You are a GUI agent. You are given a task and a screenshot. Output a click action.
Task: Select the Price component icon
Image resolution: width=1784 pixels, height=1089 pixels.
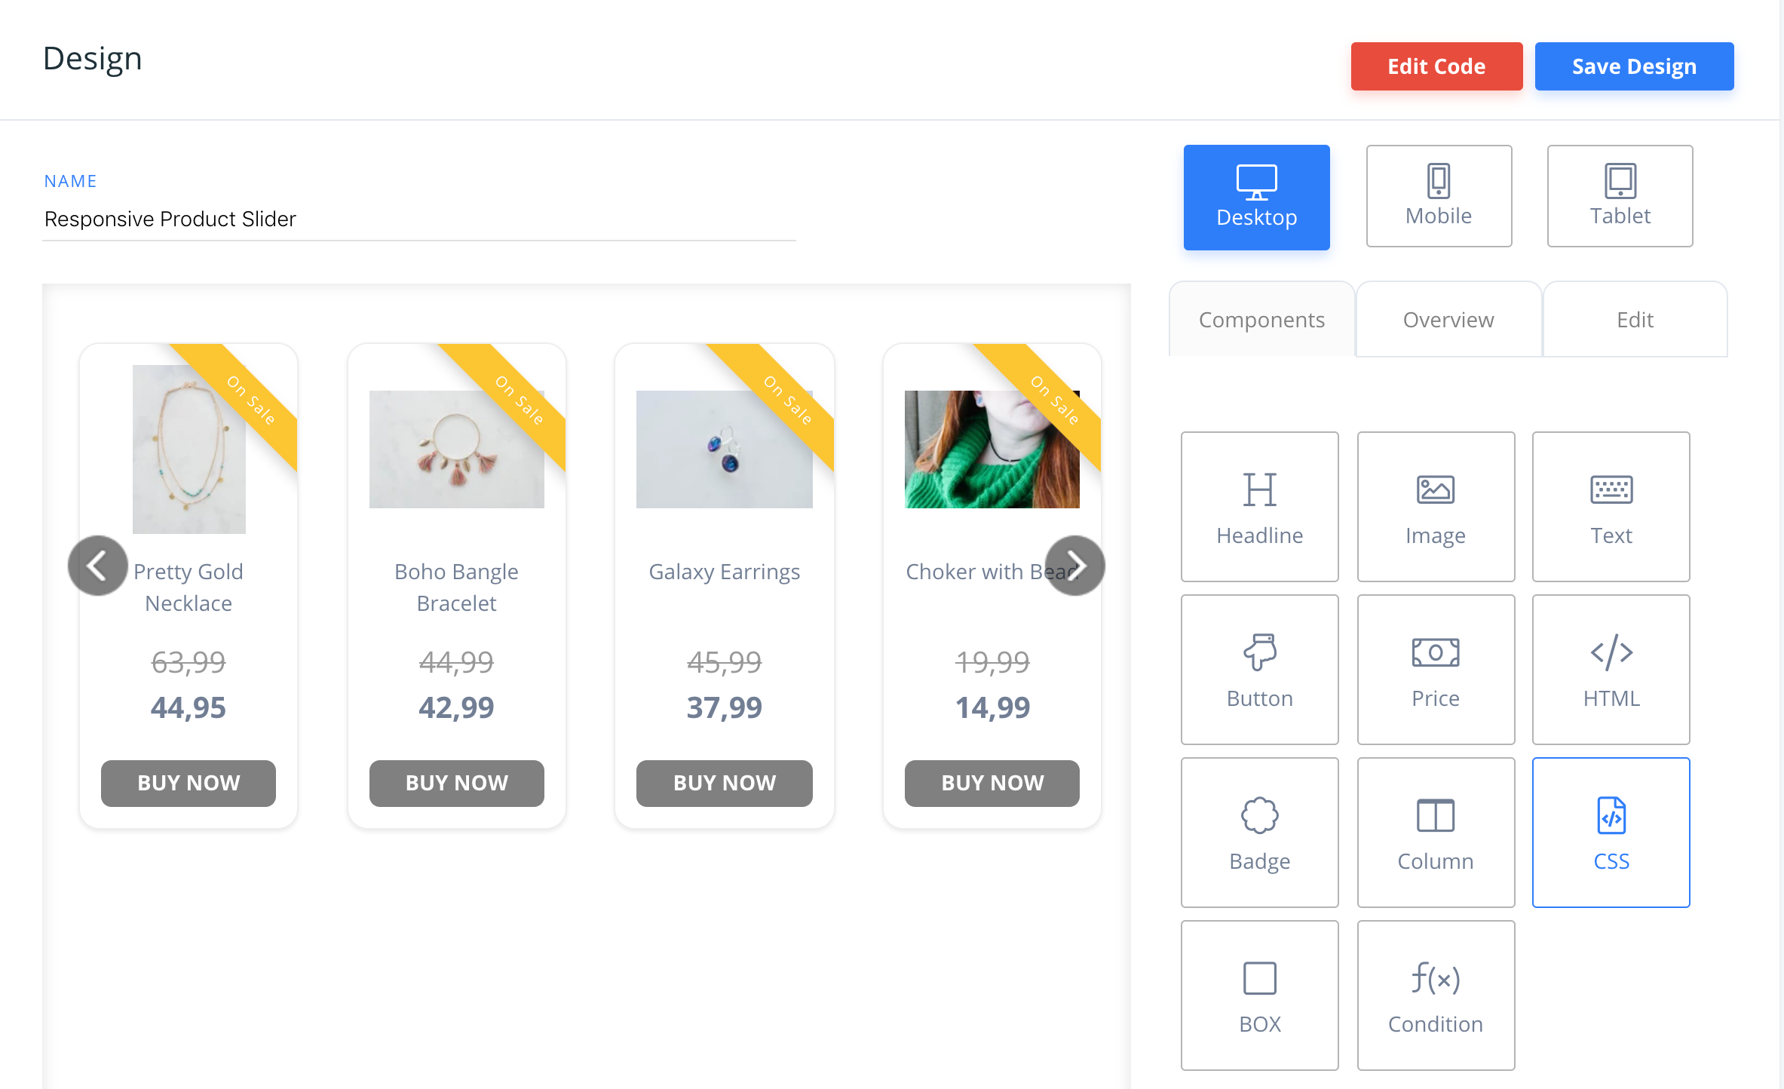1435,670
